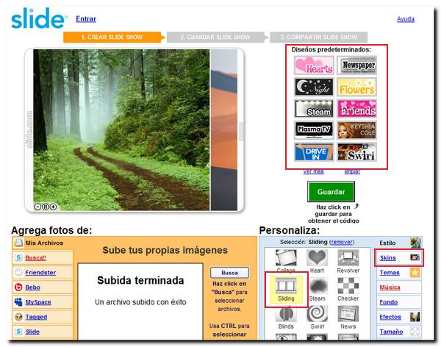Screen dimensions: 441x347
Task: Select the Drive In preset design
Action: tap(314, 152)
